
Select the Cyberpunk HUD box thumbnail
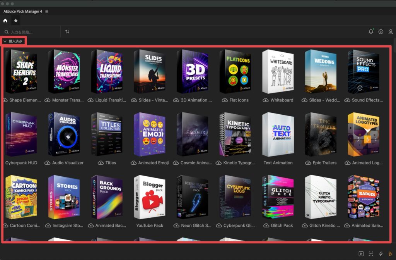pos(21,134)
